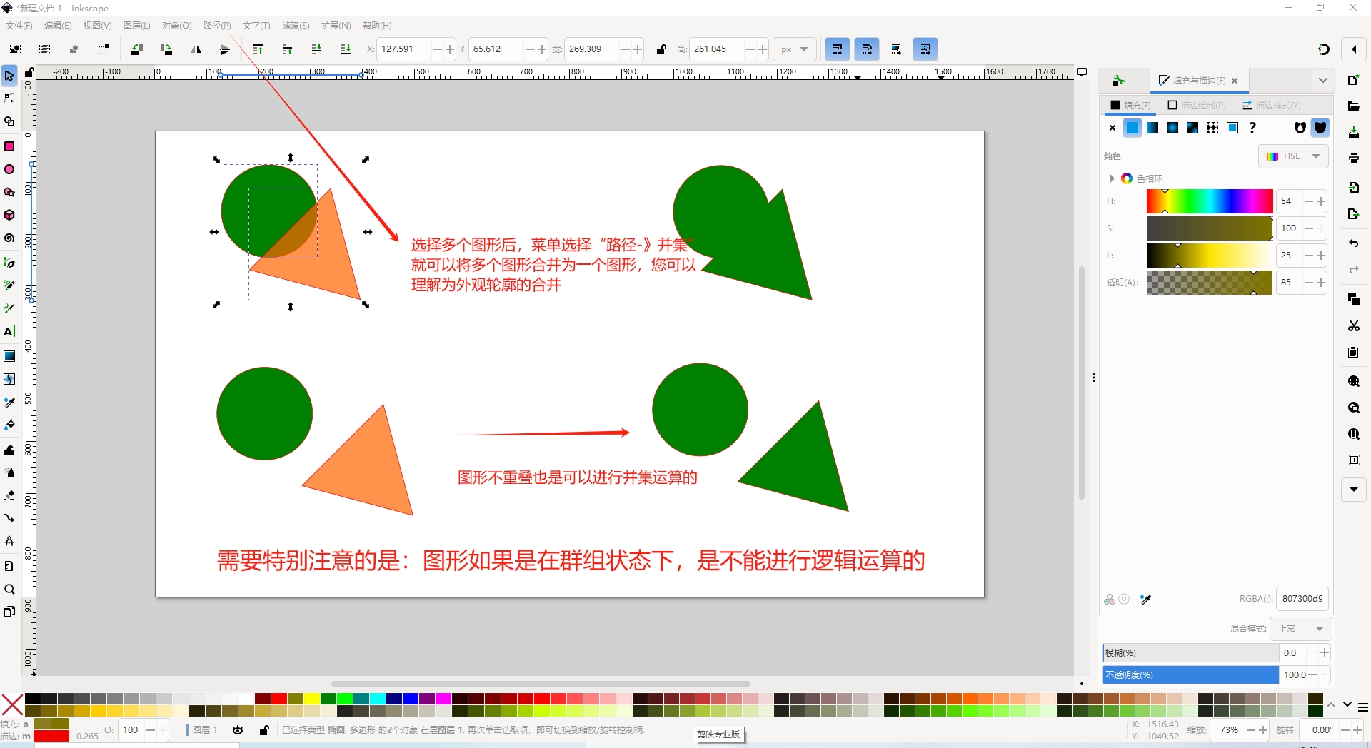Open the px unit dropdown
The image size is (1371, 748).
click(794, 49)
